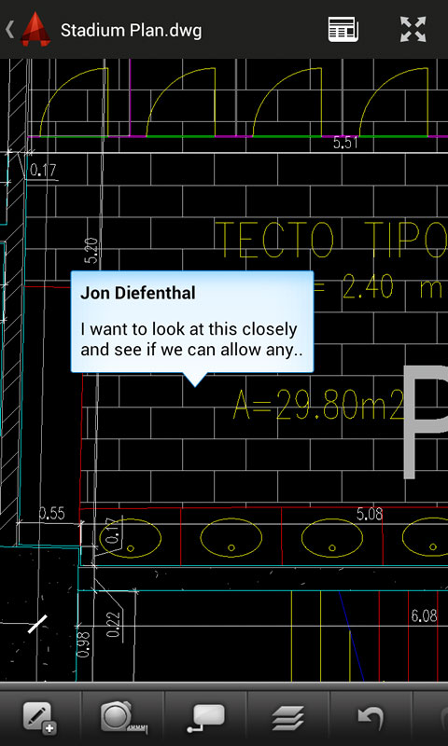Enter full screen with the arrows icon
This screenshot has height=746, width=448.
413,30
